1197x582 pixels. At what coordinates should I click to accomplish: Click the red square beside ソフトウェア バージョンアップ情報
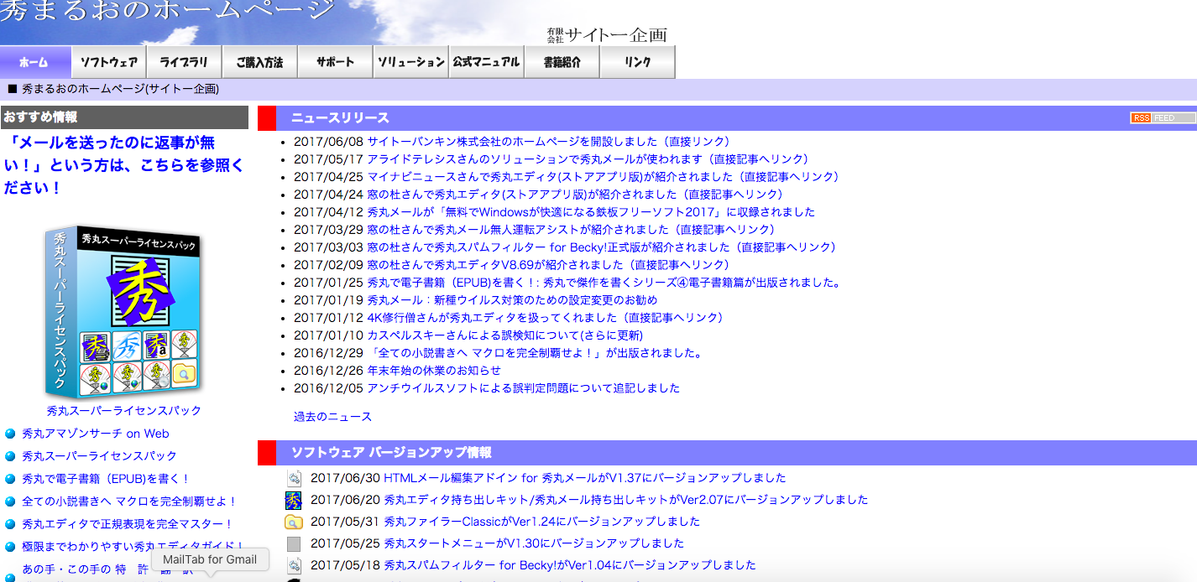click(x=266, y=452)
